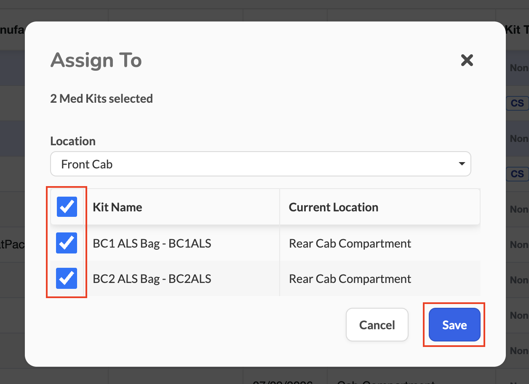Viewport: 529px width, 384px height.
Task: Uncheck the BC2 ALS Bag checkbox
Action: [67, 278]
